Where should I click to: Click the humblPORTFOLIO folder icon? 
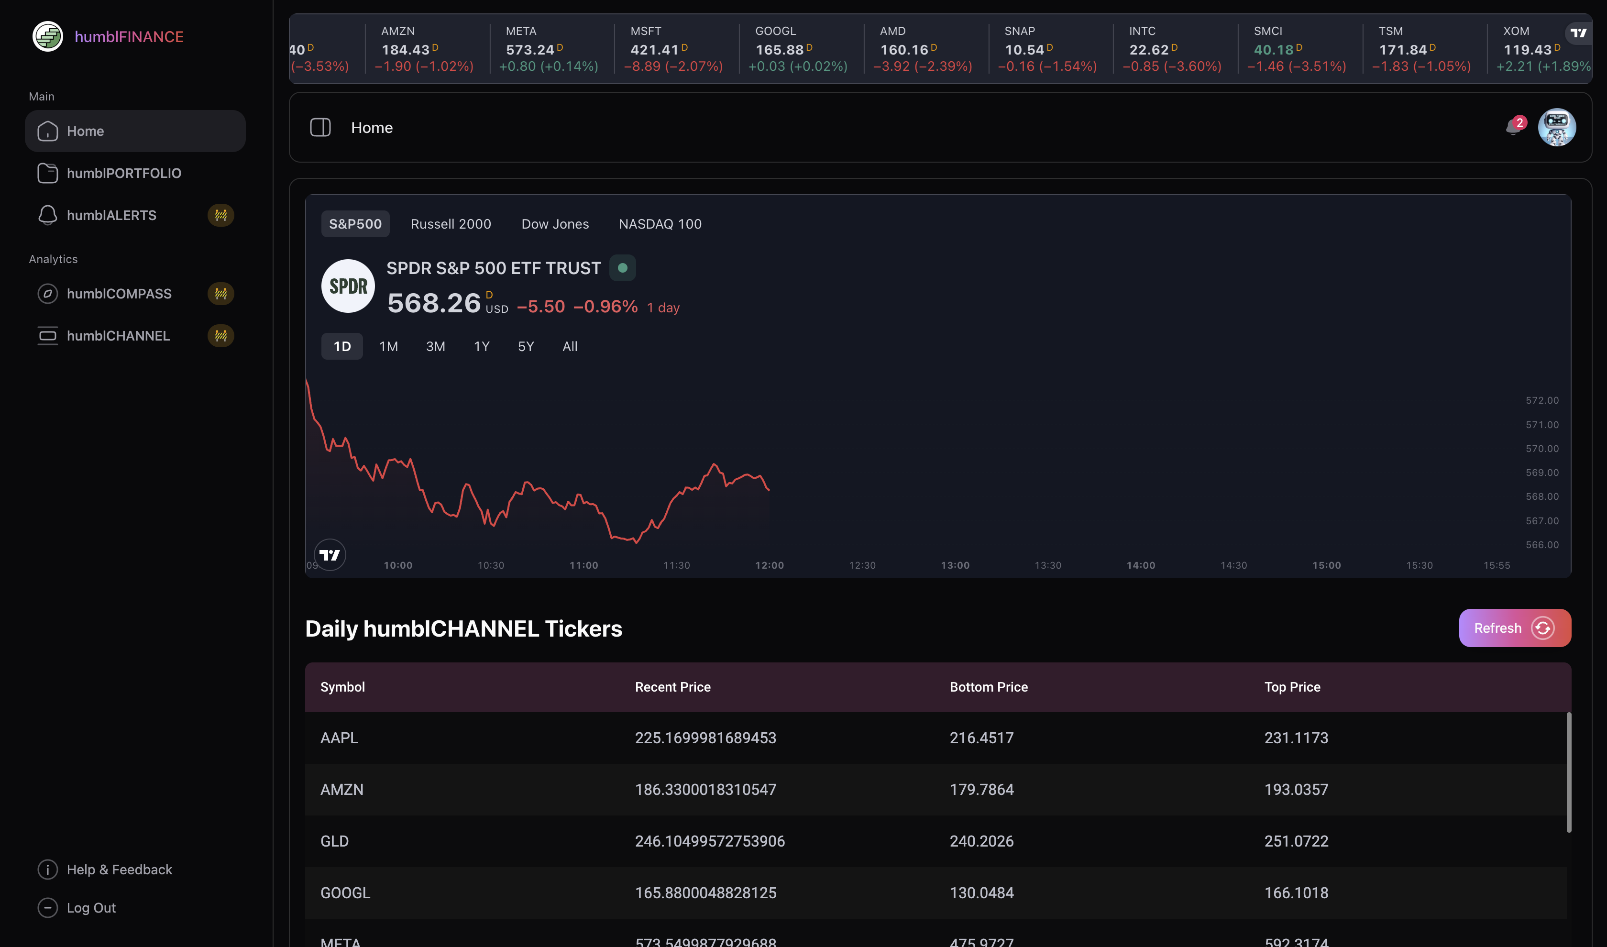[x=48, y=173]
